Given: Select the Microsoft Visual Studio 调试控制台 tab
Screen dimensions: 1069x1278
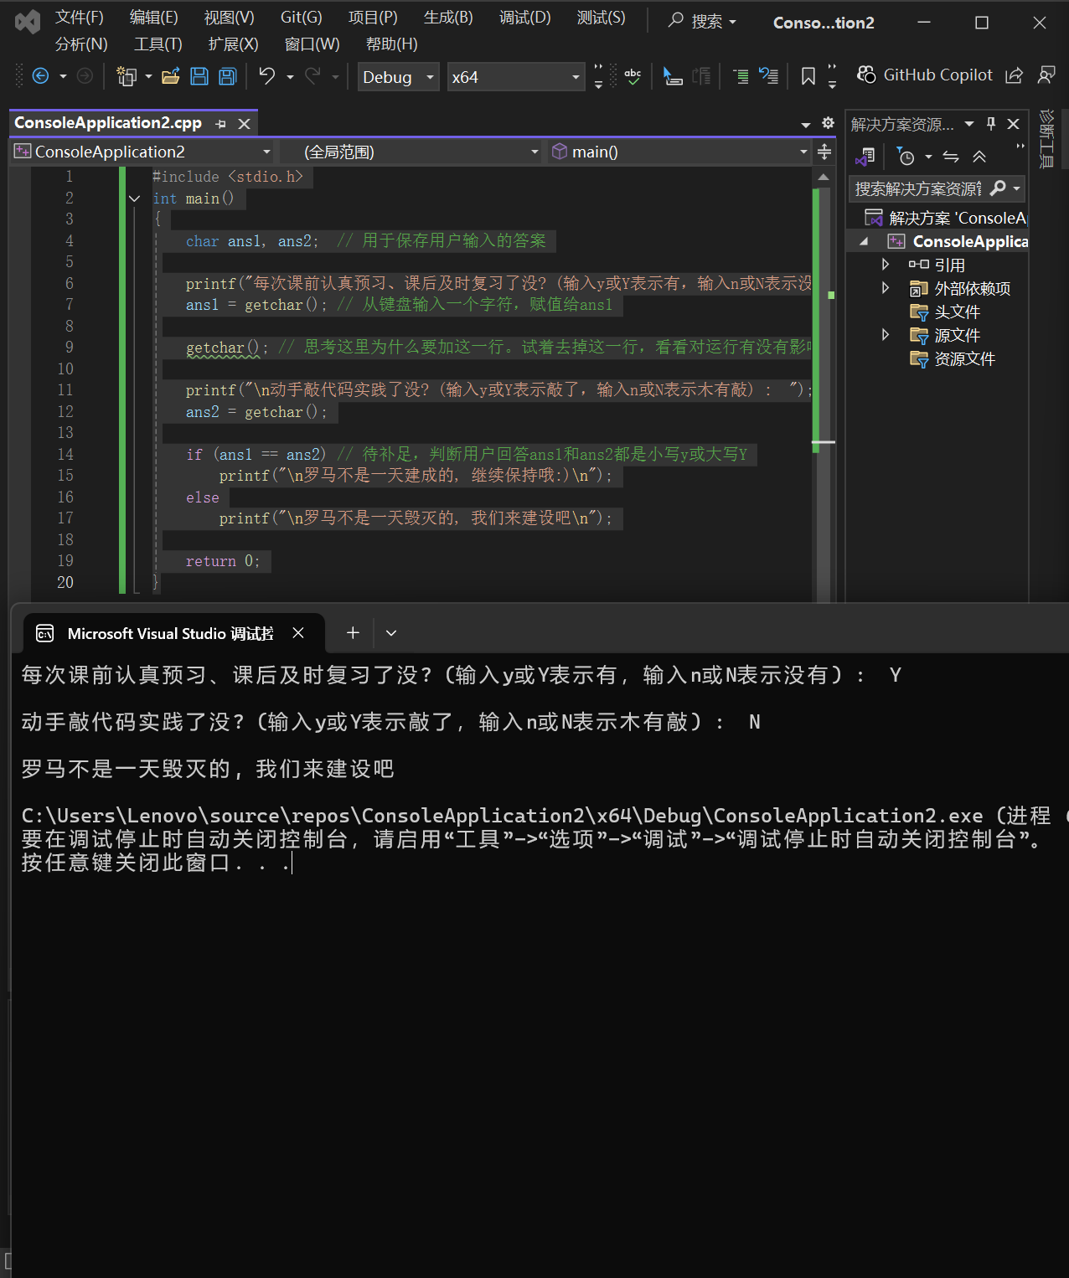Looking at the screenshot, I should [170, 633].
